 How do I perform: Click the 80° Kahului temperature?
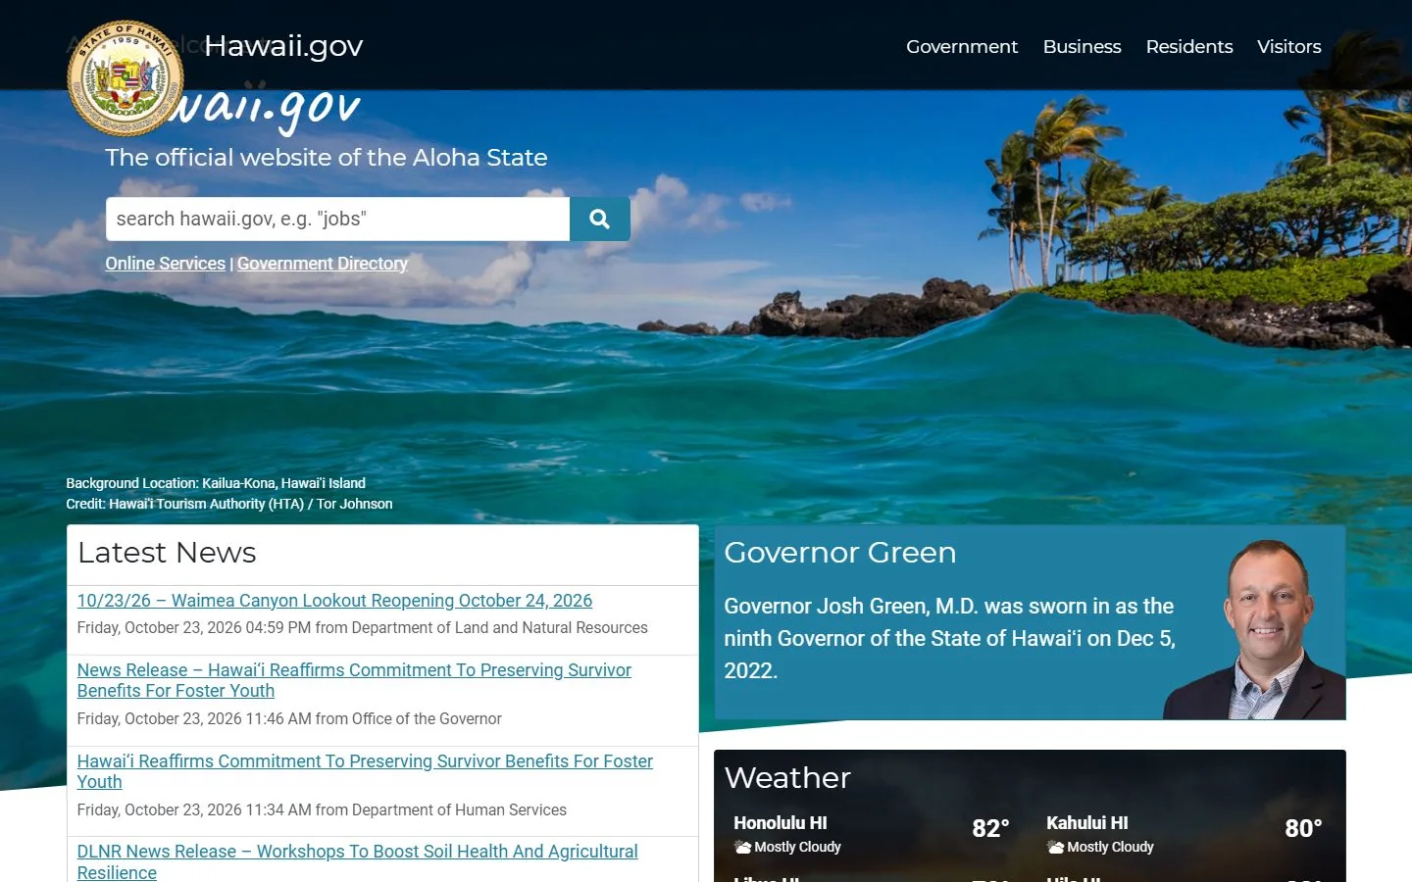tap(1303, 829)
